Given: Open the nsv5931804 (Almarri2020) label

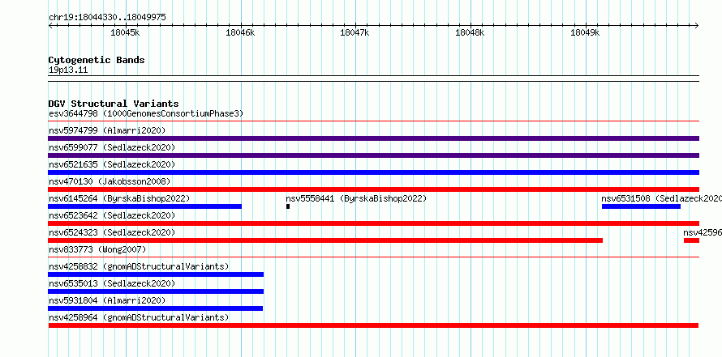Looking at the screenshot, I should tap(107, 300).
